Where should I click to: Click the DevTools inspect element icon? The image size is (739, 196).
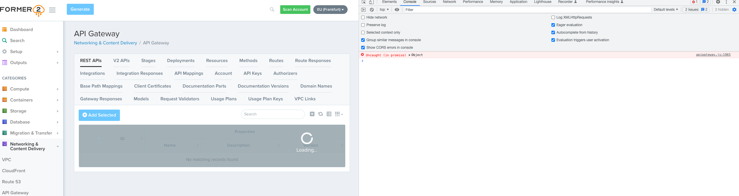click(364, 2)
